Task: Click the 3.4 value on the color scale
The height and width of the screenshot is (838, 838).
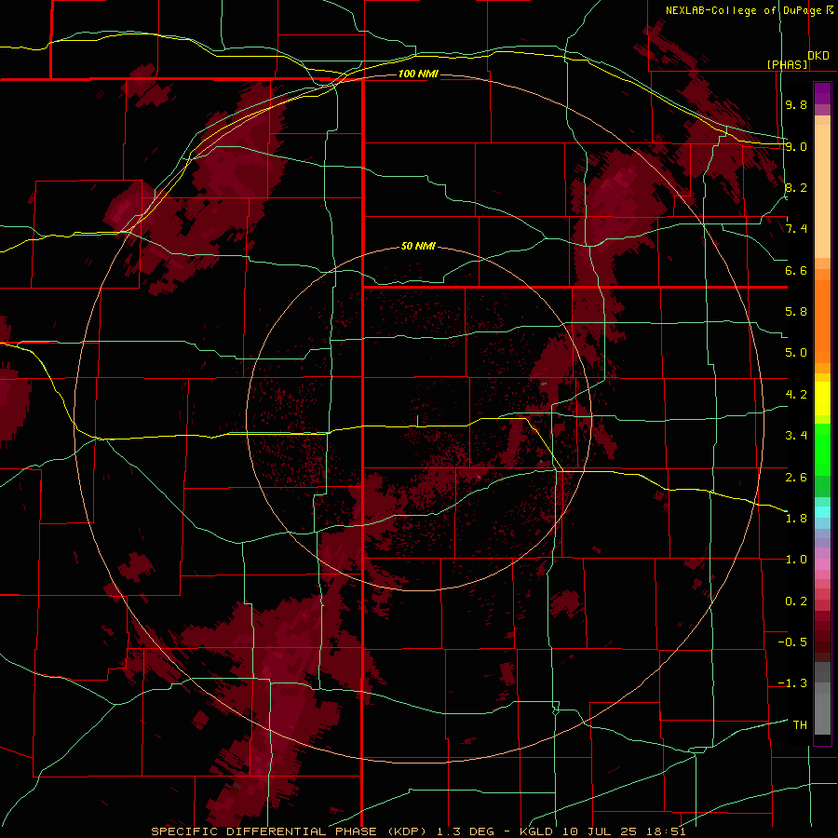Action: pyautogui.click(x=796, y=436)
